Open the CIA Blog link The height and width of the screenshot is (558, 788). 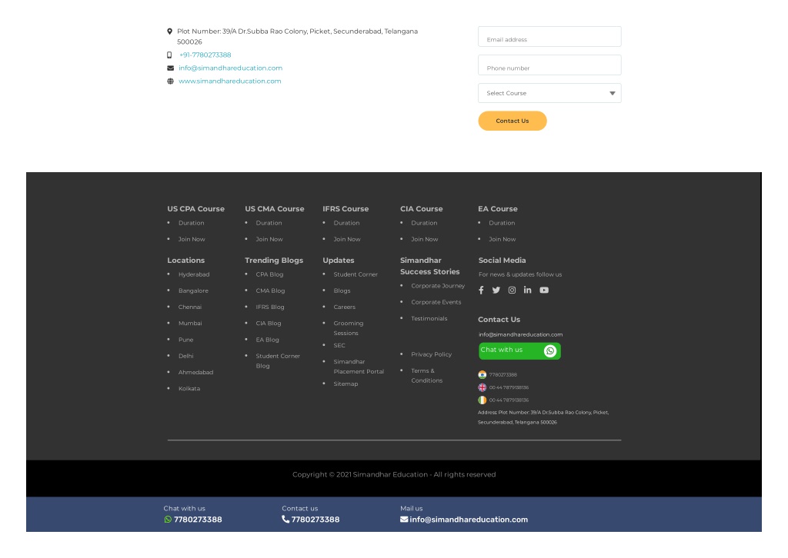[x=269, y=323]
